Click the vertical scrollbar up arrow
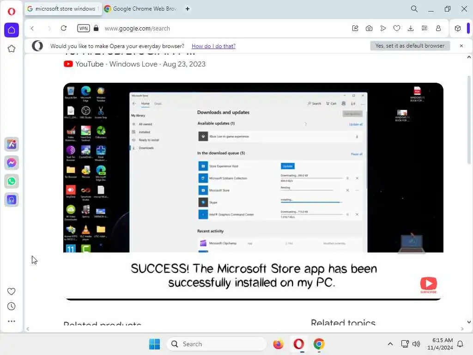The image size is (473, 355). click(x=469, y=57)
